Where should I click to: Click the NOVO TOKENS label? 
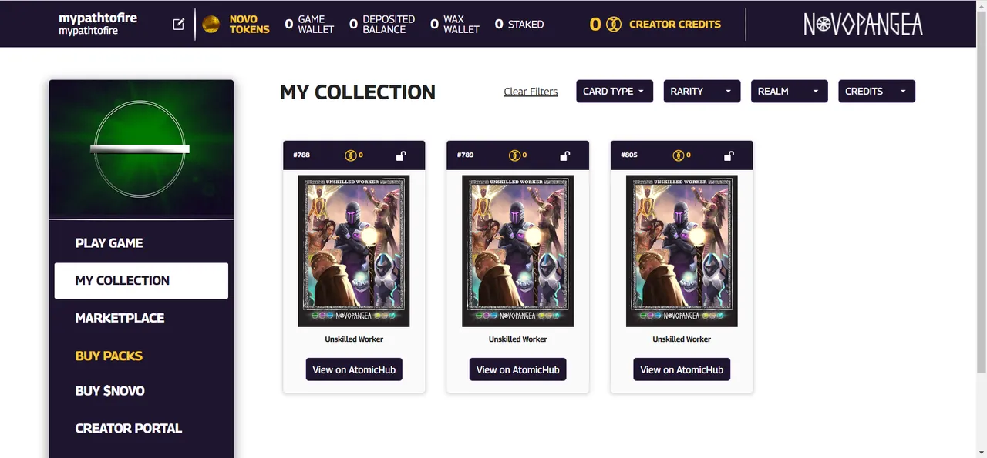tap(249, 25)
